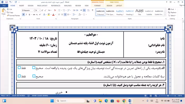Apply superscript formatting
185x104 pixels.
click(x=40, y=15)
